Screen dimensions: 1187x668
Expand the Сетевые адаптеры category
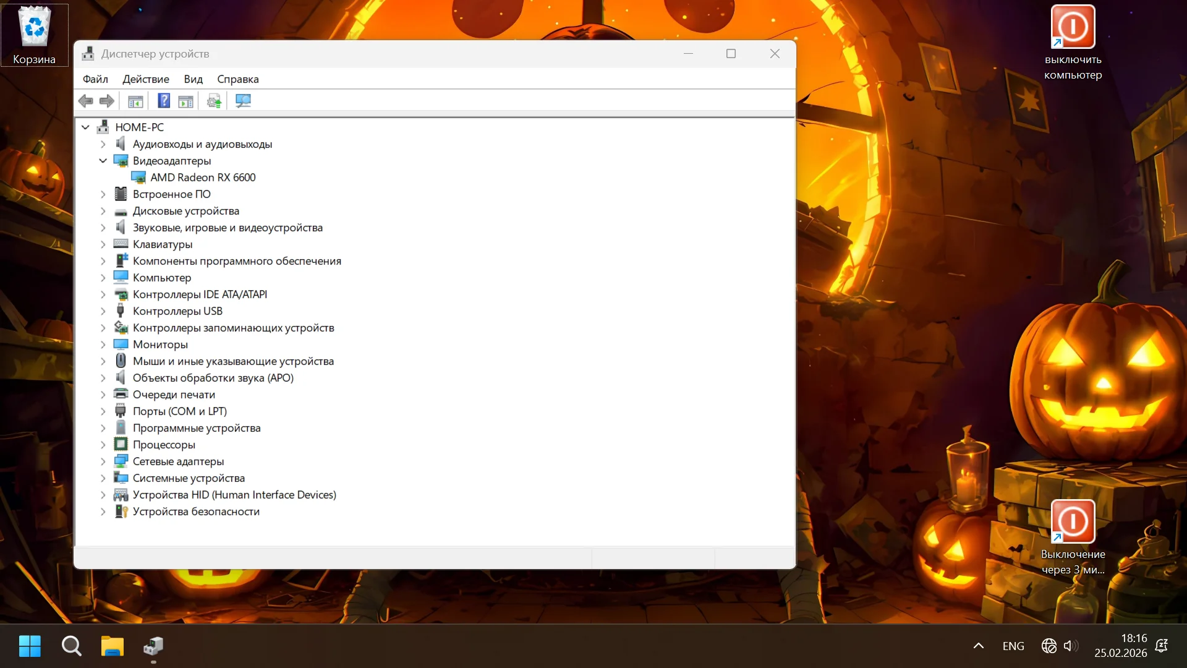point(103,461)
